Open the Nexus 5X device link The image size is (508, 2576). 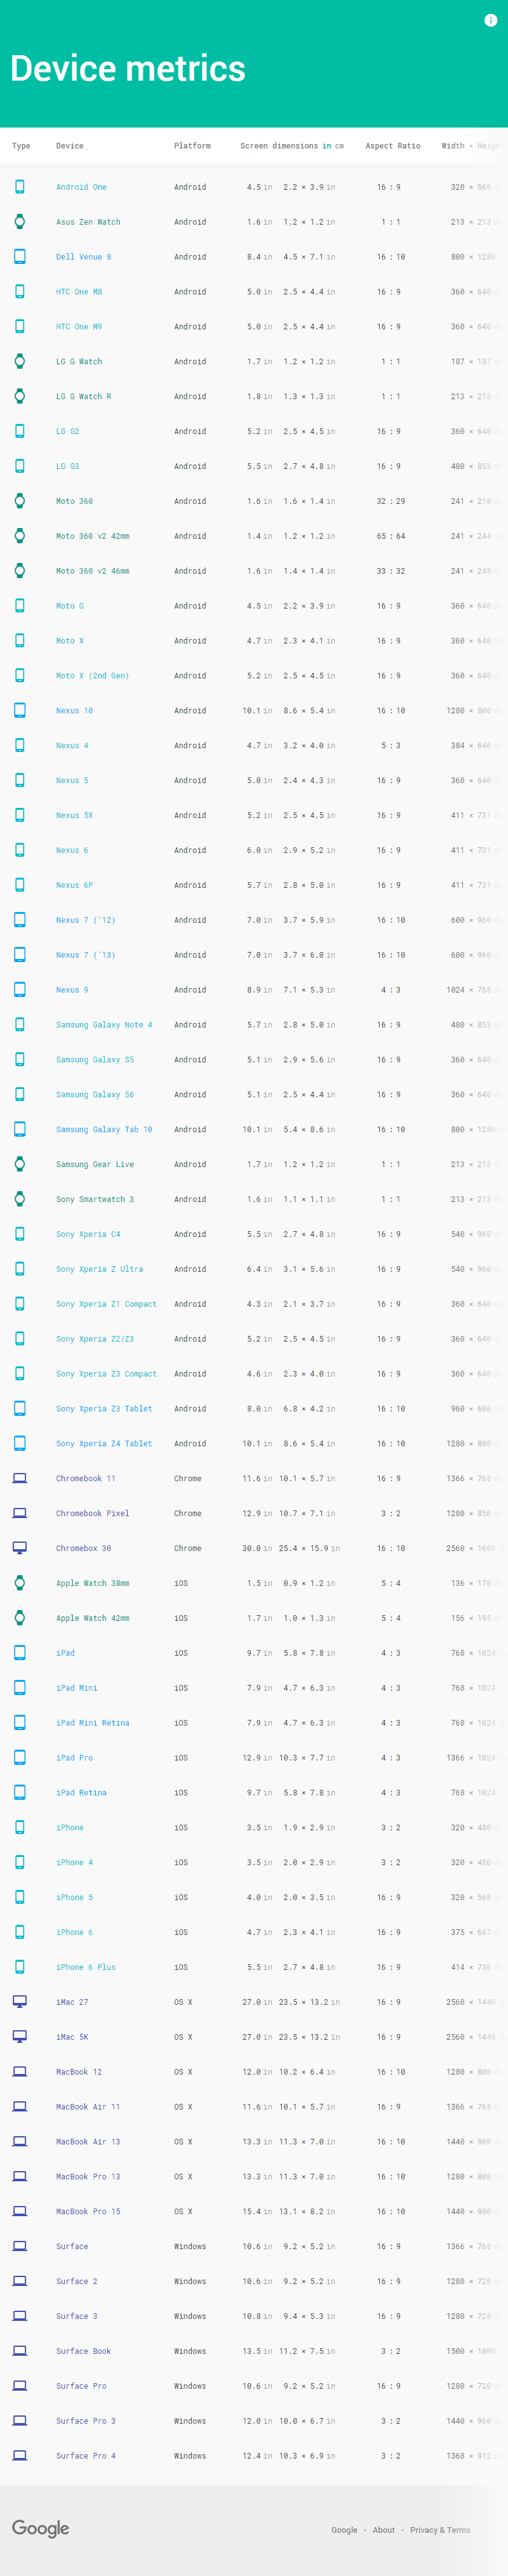(x=74, y=815)
